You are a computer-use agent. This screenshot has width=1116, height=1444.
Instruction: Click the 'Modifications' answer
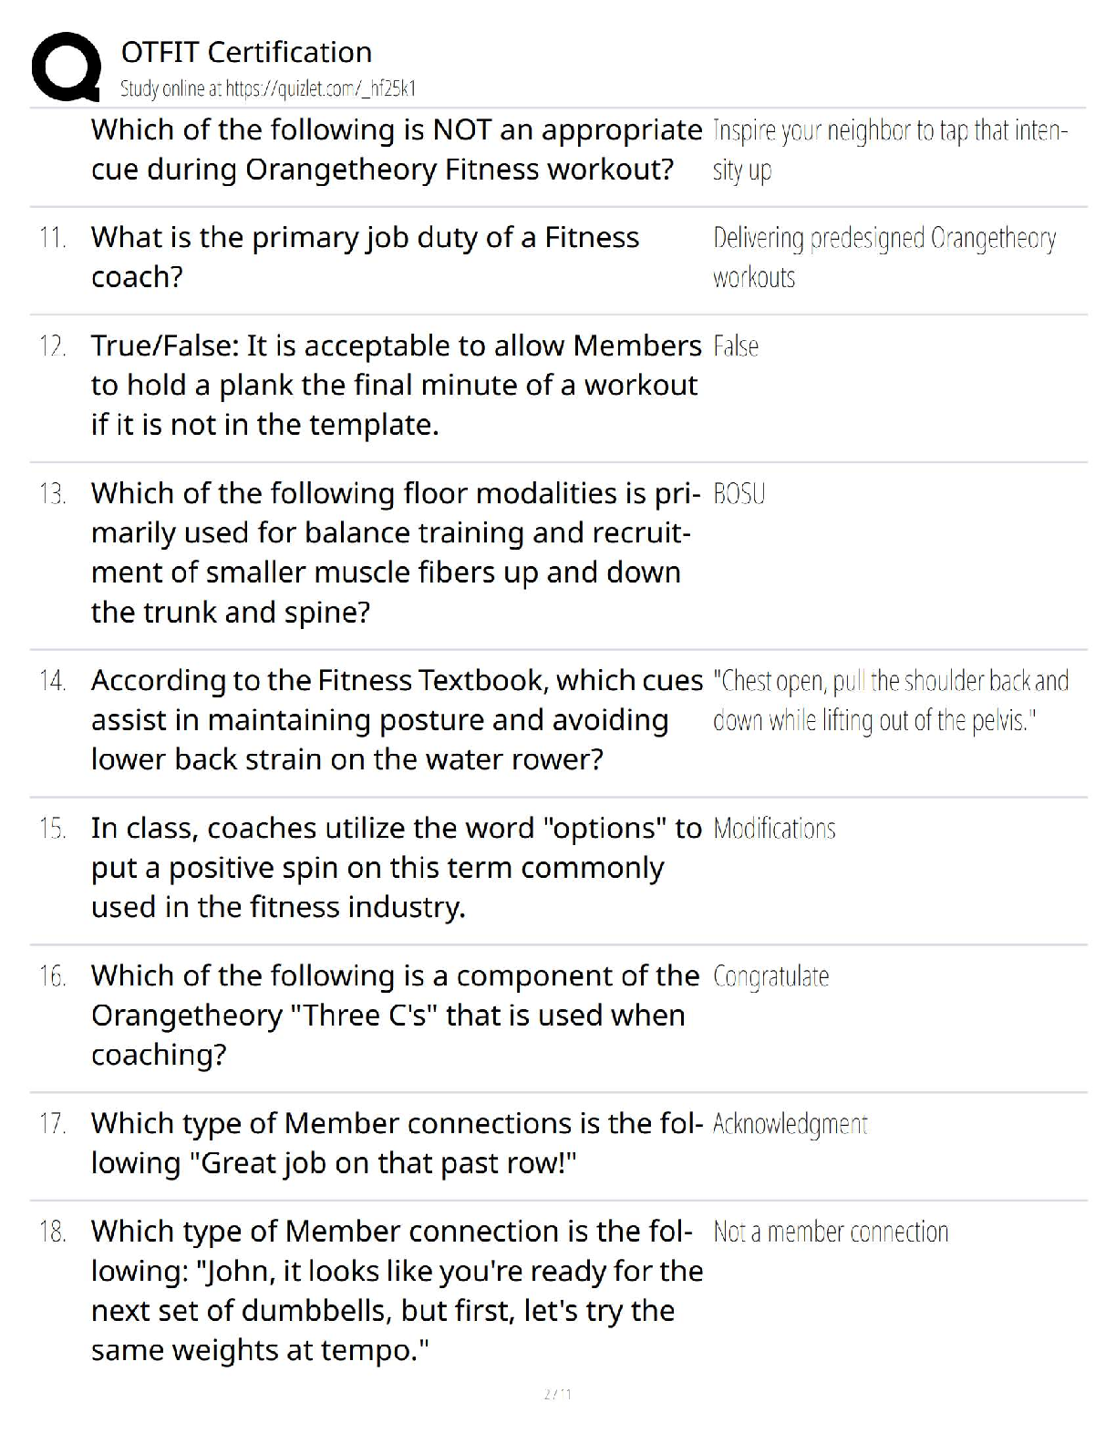coord(774,829)
